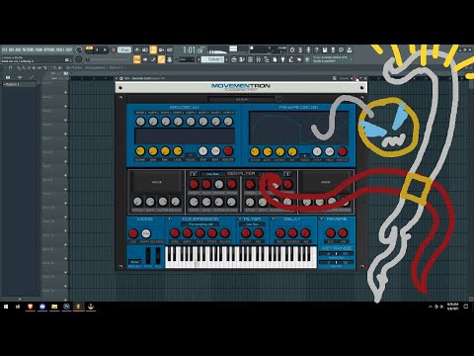Viewport: 474px width, 356px height.
Task: Click the upper KEY RANGE slider
Action: click(x=336, y=253)
